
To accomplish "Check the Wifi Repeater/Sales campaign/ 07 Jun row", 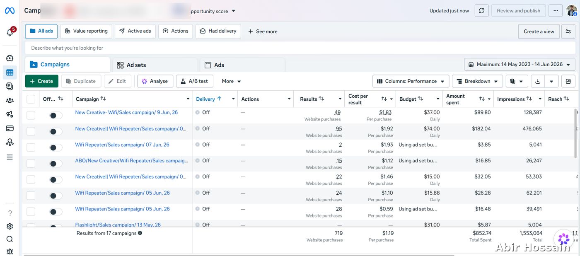I will [31, 147].
